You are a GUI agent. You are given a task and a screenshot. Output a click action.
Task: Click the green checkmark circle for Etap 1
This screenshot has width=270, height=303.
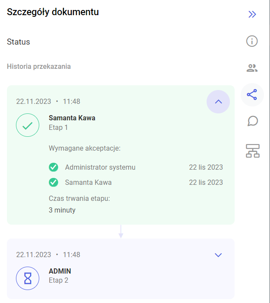coord(28,125)
